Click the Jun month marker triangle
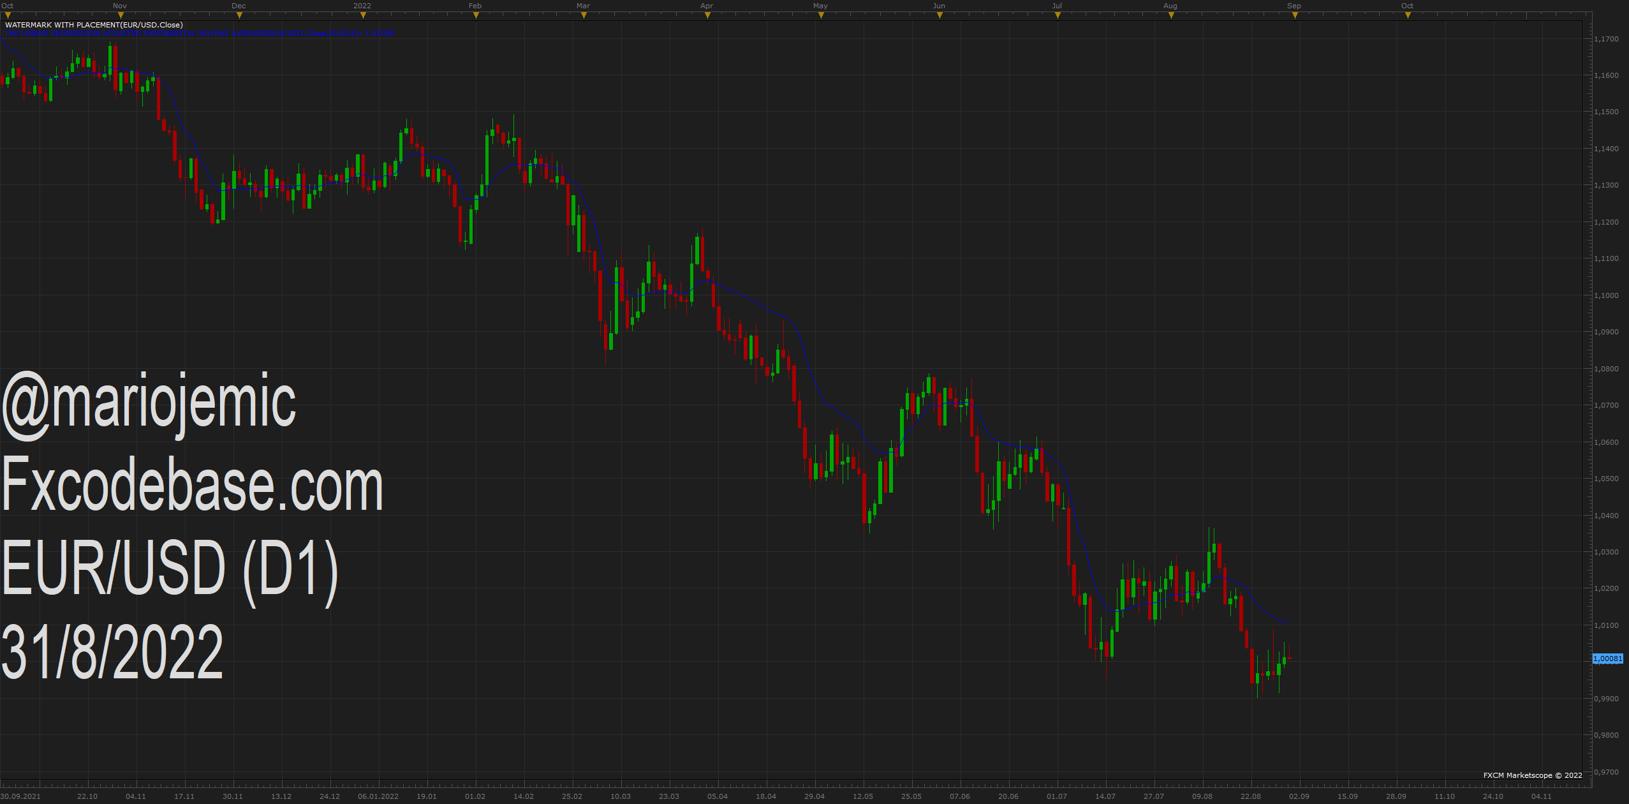Image resolution: width=1629 pixels, height=804 pixels. (x=940, y=15)
